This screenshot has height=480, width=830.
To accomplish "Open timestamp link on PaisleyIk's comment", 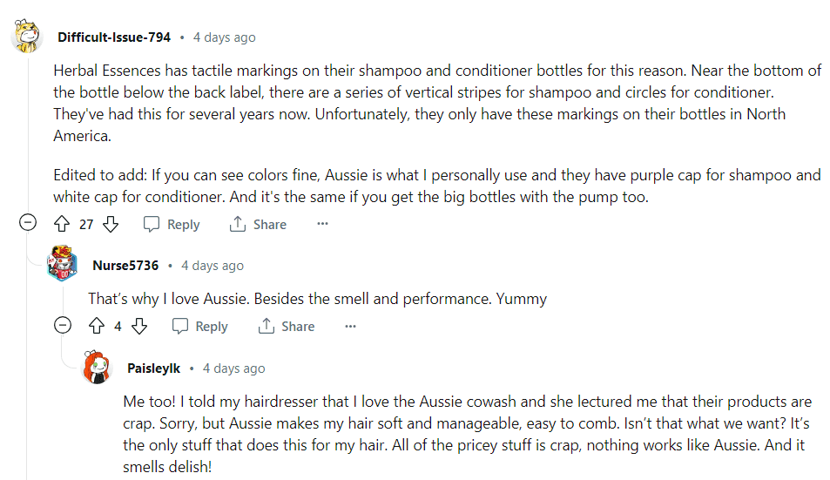I will point(233,368).
